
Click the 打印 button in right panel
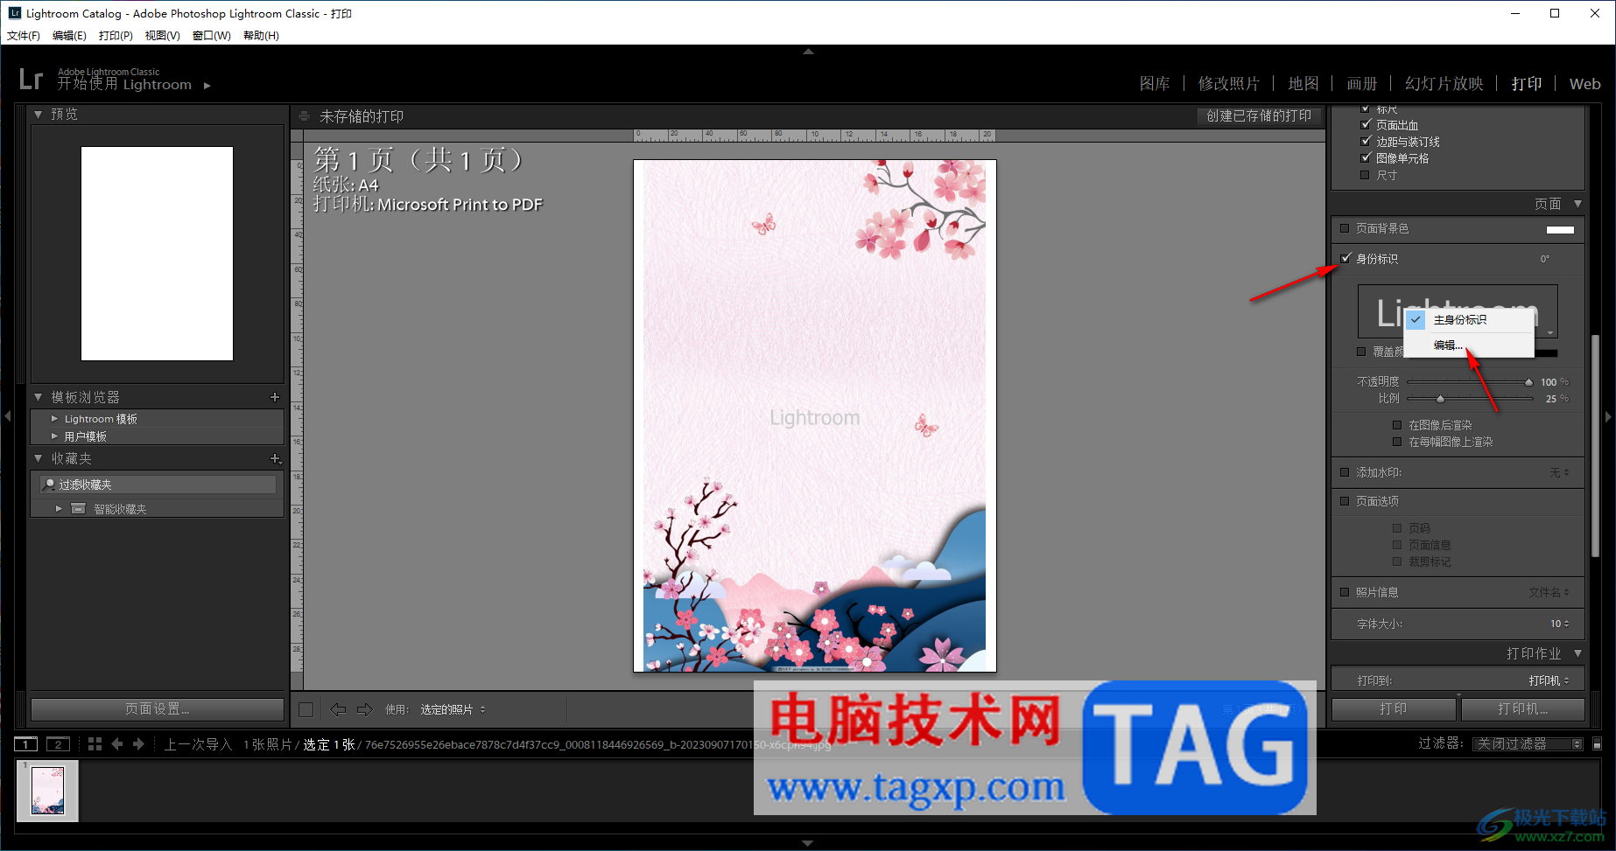pyautogui.click(x=1394, y=708)
